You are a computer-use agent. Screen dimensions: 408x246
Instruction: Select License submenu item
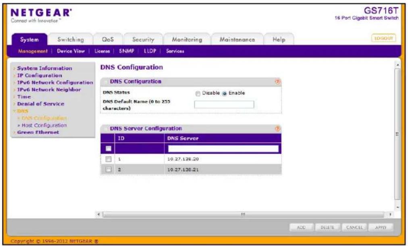(102, 51)
